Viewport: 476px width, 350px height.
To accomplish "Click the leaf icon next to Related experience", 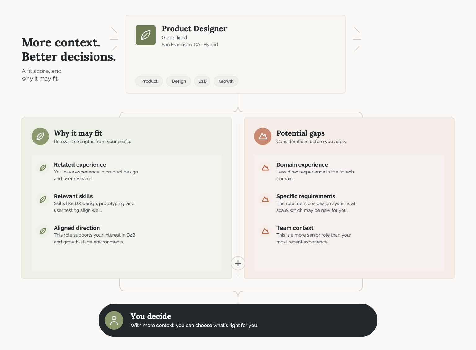I will (x=43, y=168).
